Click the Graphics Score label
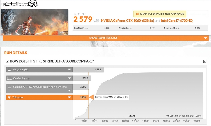The height and width of the screenshot is (126, 211). (x=81, y=28)
